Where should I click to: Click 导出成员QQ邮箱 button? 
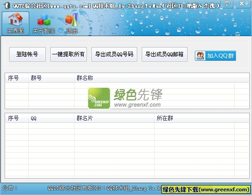(165, 54)
